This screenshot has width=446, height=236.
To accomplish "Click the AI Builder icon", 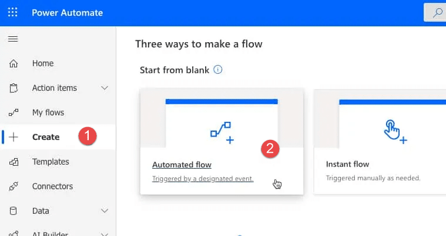I will point(14,234).
